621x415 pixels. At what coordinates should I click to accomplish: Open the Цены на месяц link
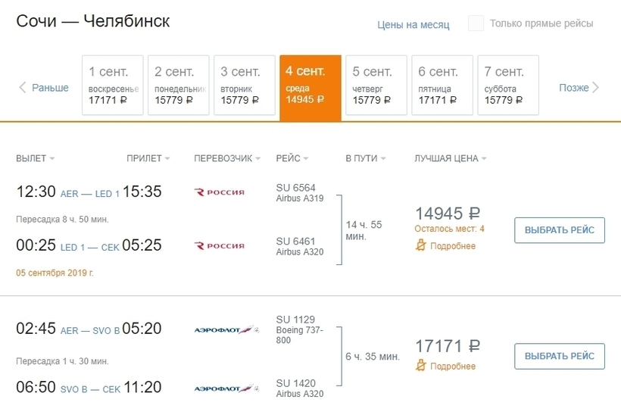413,24
